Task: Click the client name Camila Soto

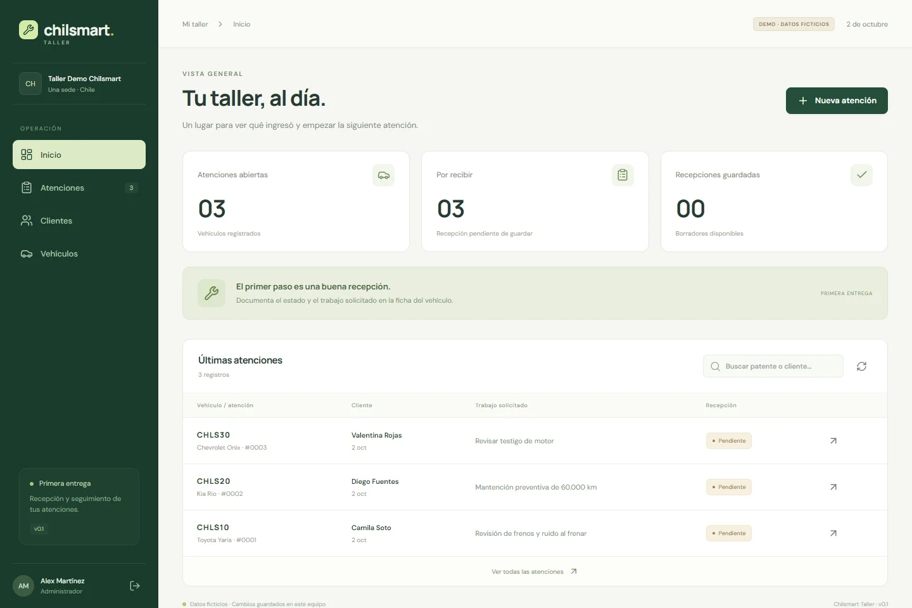Action: point(371,528)
